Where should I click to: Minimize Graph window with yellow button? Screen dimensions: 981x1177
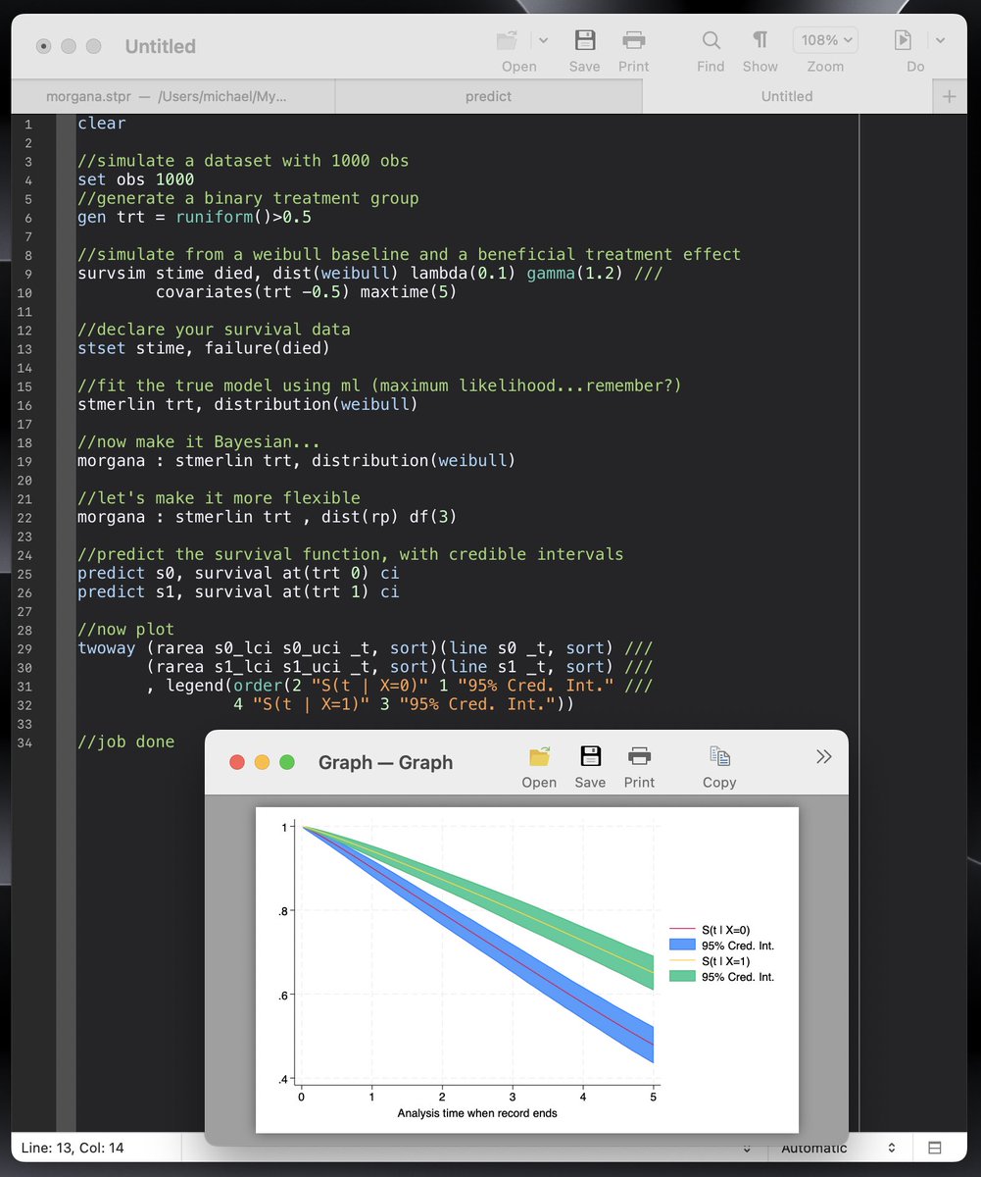coord(262,762)
